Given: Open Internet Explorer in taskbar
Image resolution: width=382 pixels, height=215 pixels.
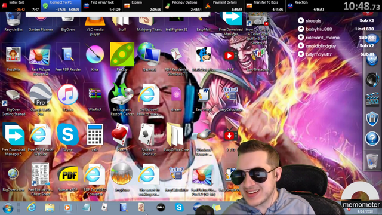Looking at the screenshot, I should point(31,208).
